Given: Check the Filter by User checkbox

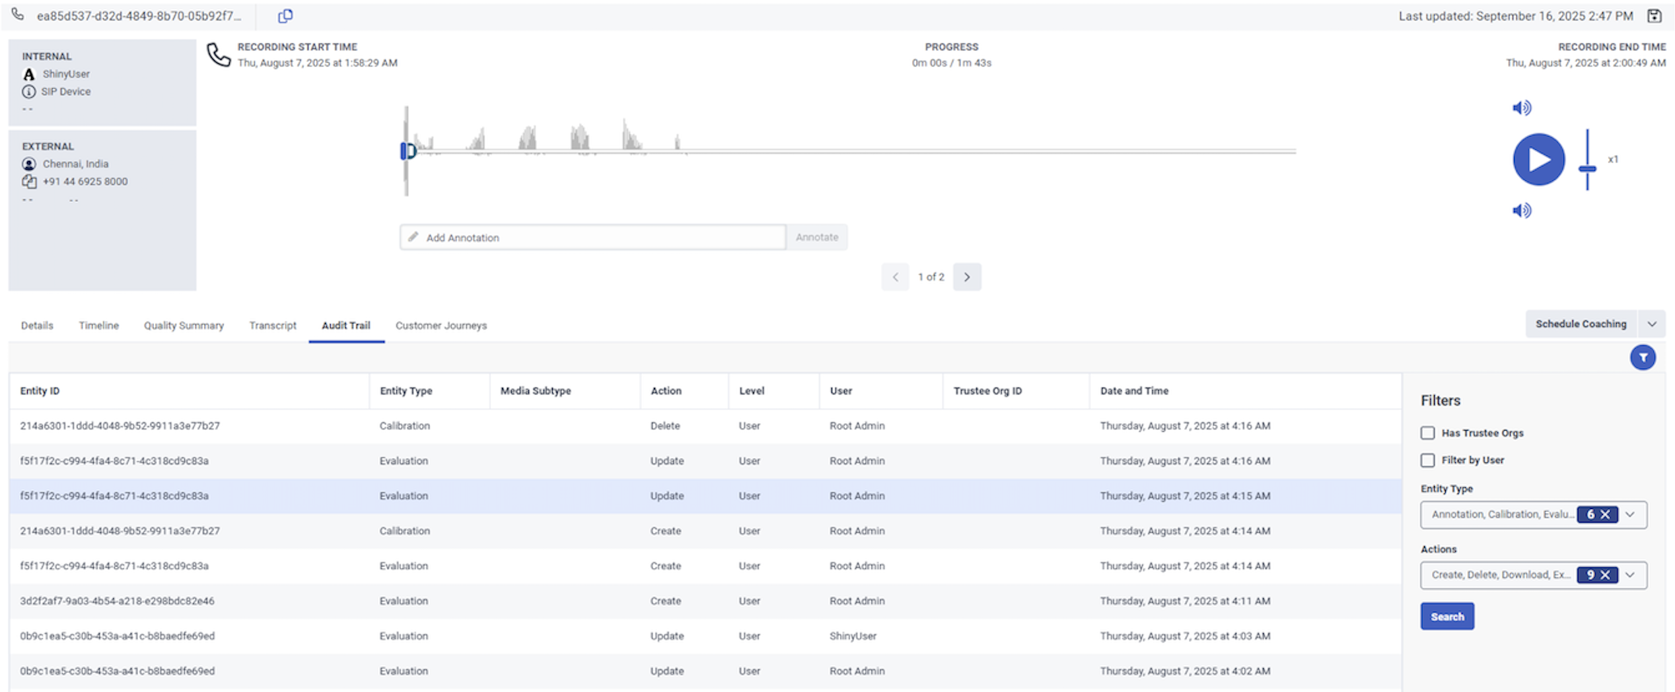Looking at the screenshot, I should [1428, 460].
